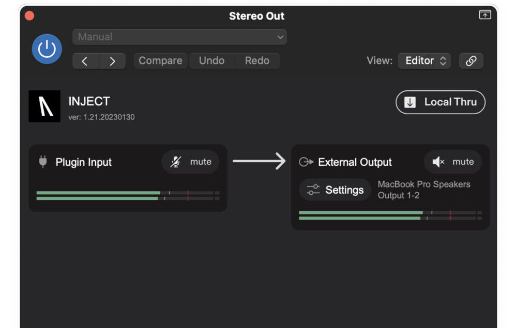Image resolution: width=517 pixels, height=328 pixels.
Task: Click the next preset arrow
Action: click(112, 60)
